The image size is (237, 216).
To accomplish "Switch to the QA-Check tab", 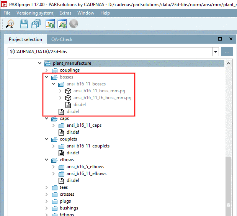I will coord(62,39).
